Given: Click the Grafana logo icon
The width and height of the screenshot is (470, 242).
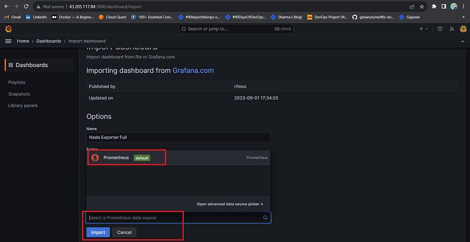Looking at the screenshot, I should click(x=9, y=29).
